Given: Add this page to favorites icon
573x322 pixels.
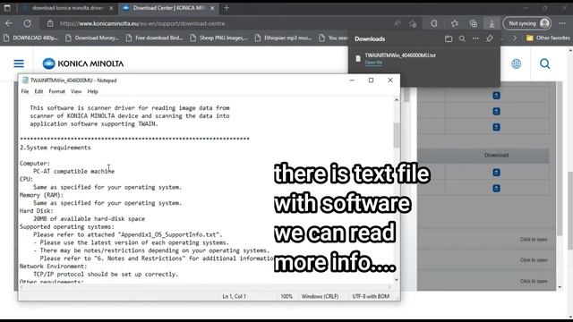Looking at the screenshot, I should (x=413, y=24).
